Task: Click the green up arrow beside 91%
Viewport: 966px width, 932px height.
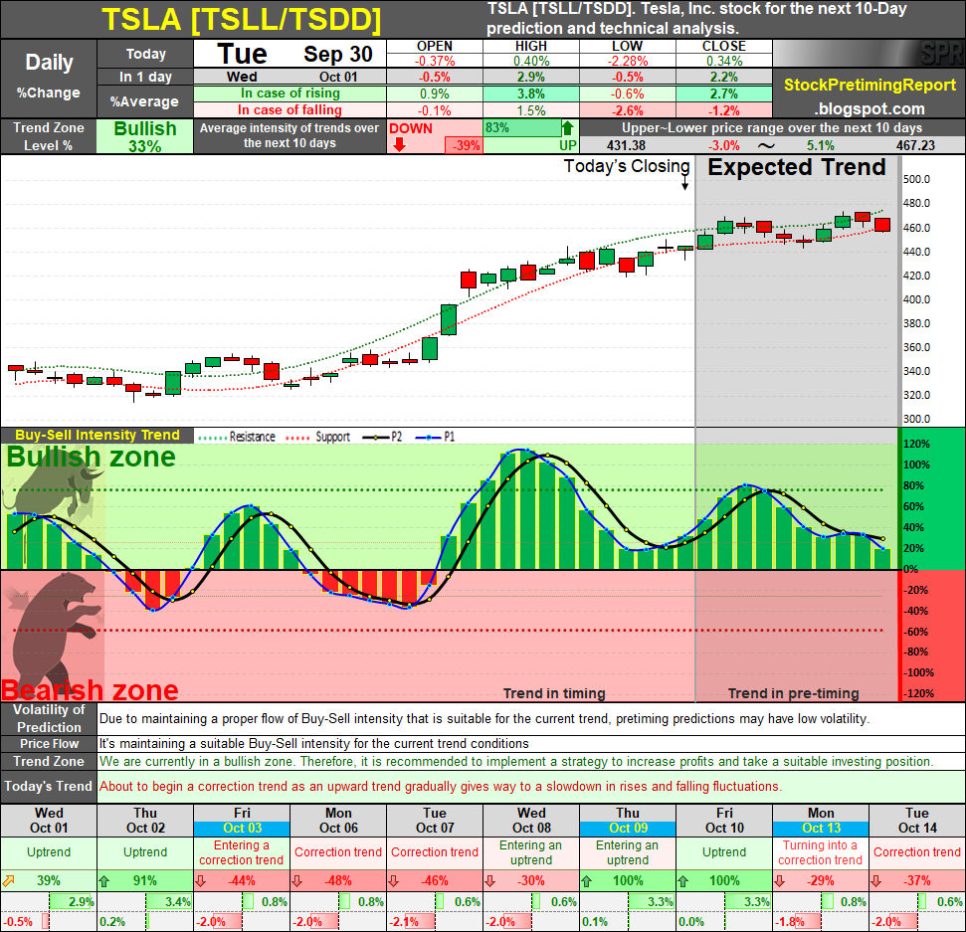Action: (x=103, y=881)
